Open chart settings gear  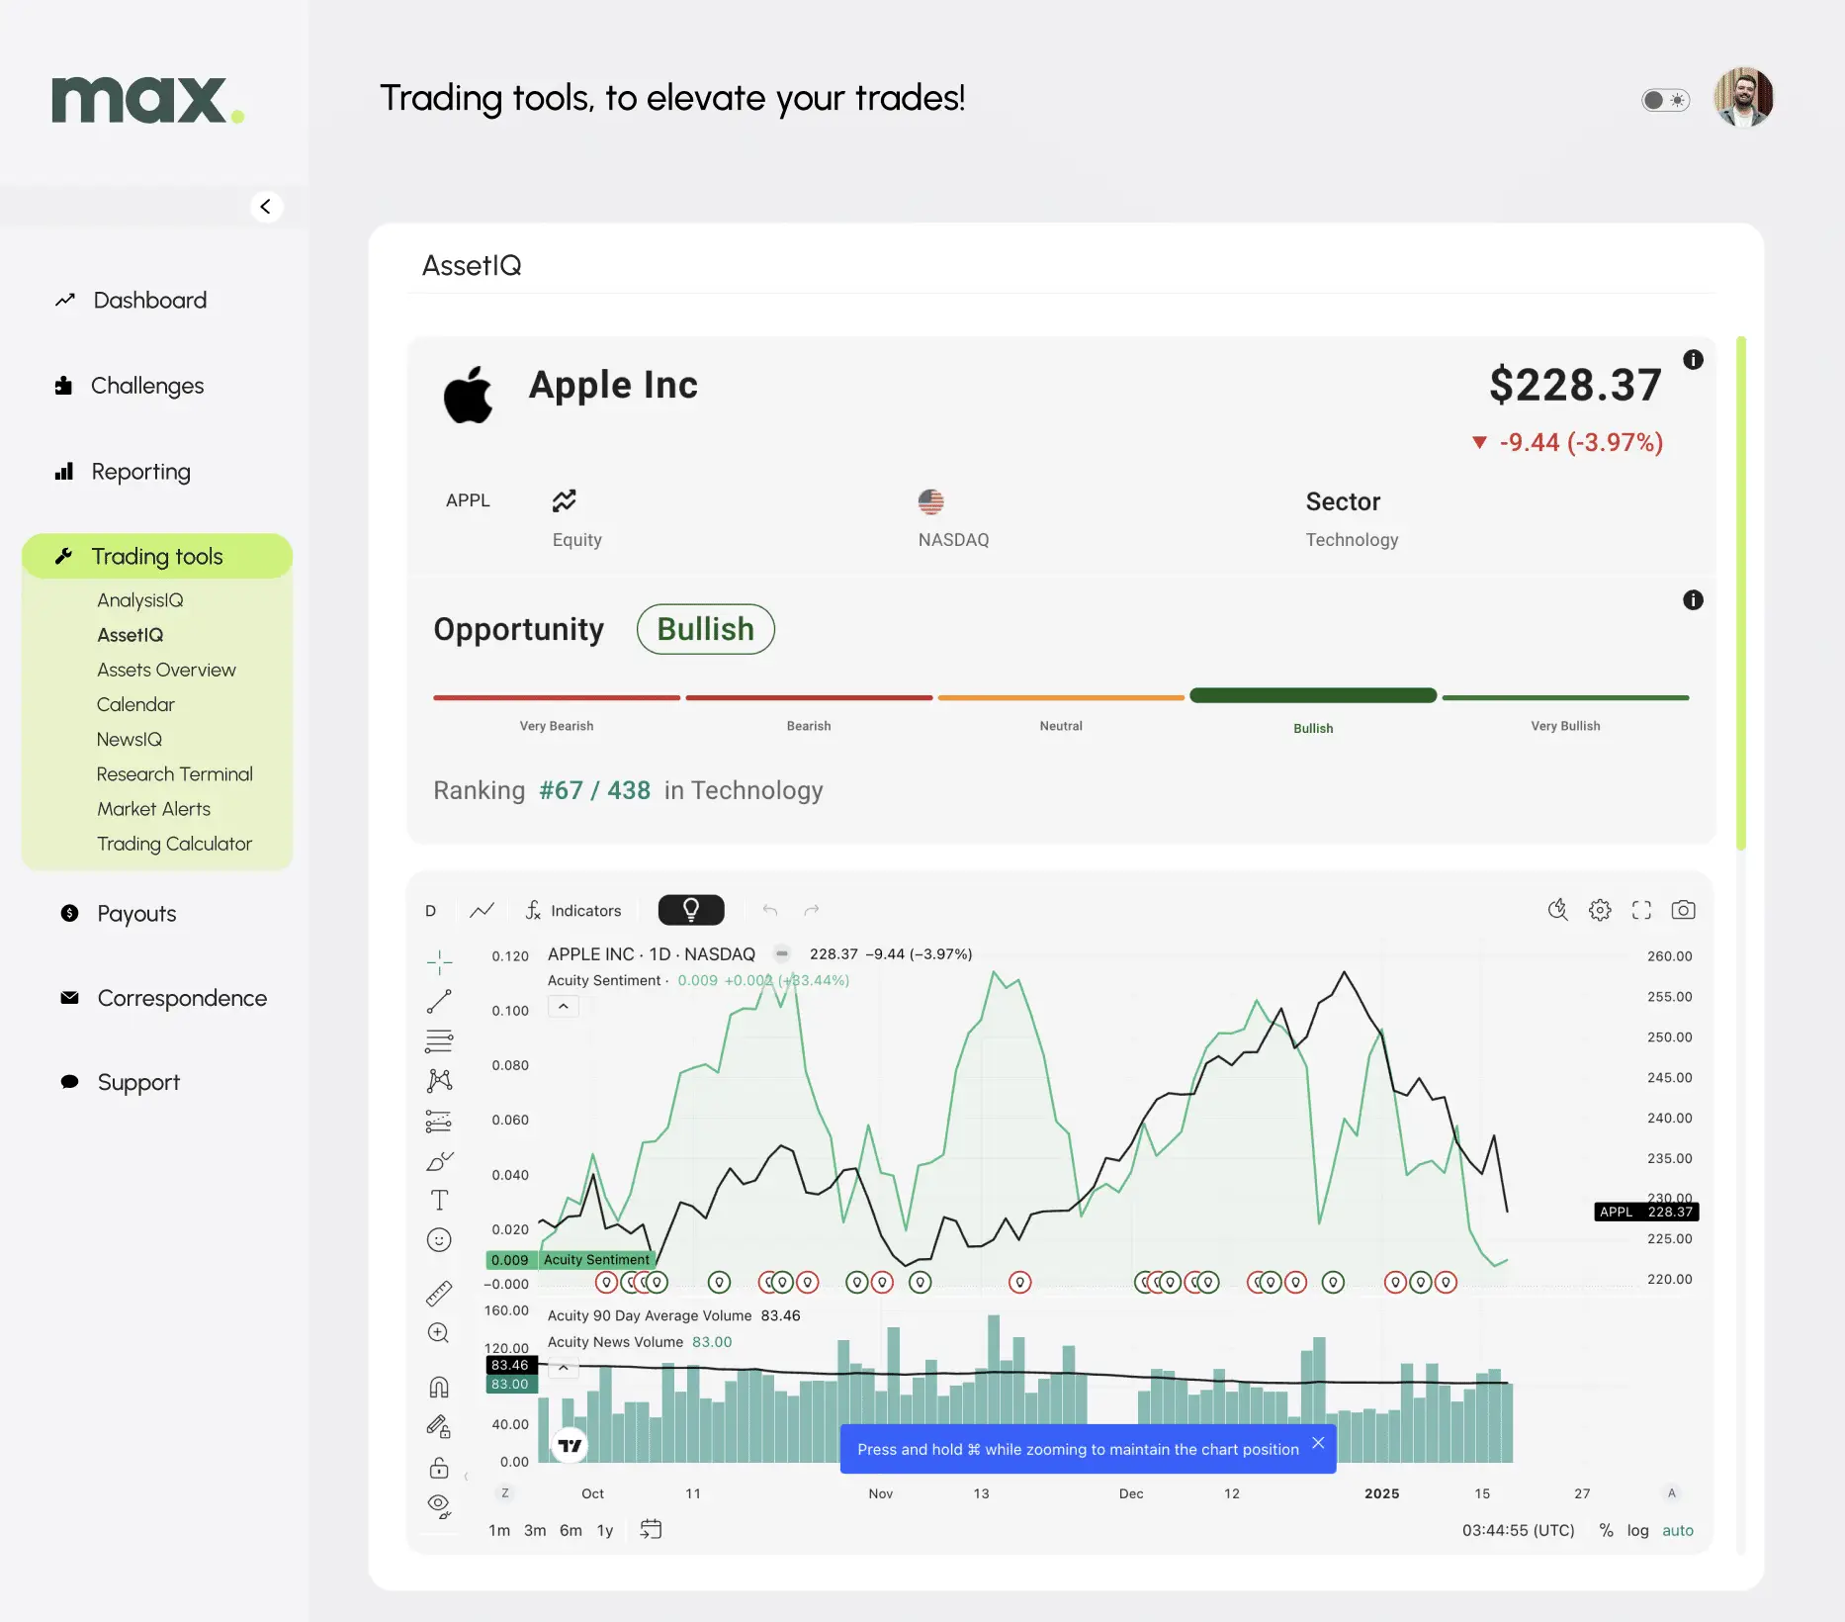(x=1600, y=910)
